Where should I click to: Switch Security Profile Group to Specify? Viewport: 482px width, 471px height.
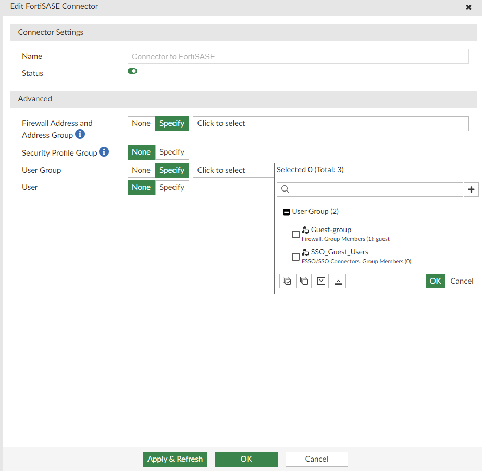coord(172,152)
